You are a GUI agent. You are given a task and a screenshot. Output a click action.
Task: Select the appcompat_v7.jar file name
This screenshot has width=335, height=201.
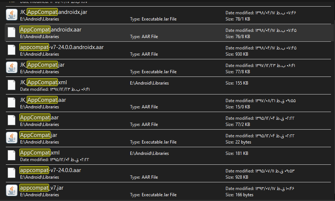pyautogui.click(x=42, y=188)
